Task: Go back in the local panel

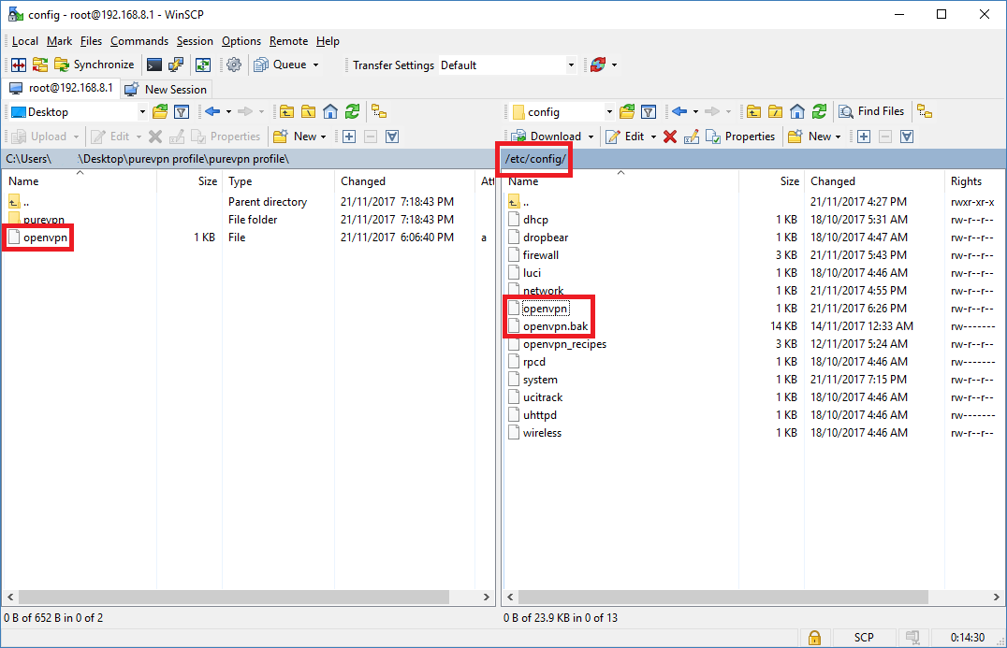Action: coord(212,112)
